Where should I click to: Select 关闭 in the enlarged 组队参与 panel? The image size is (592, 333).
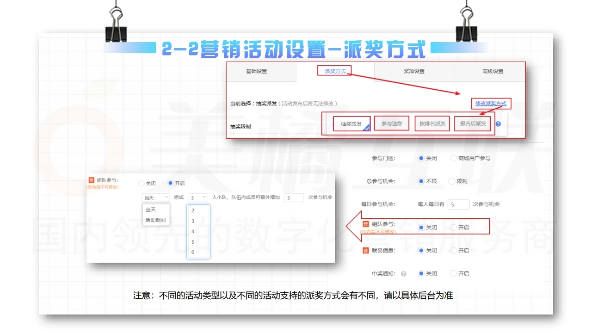point(142,183)
